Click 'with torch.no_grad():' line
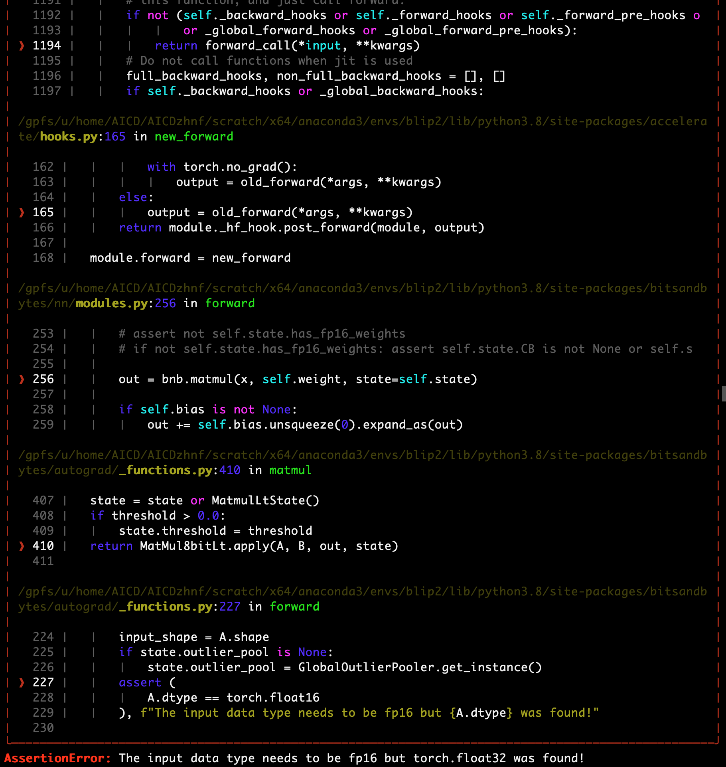 pos(222,167)
